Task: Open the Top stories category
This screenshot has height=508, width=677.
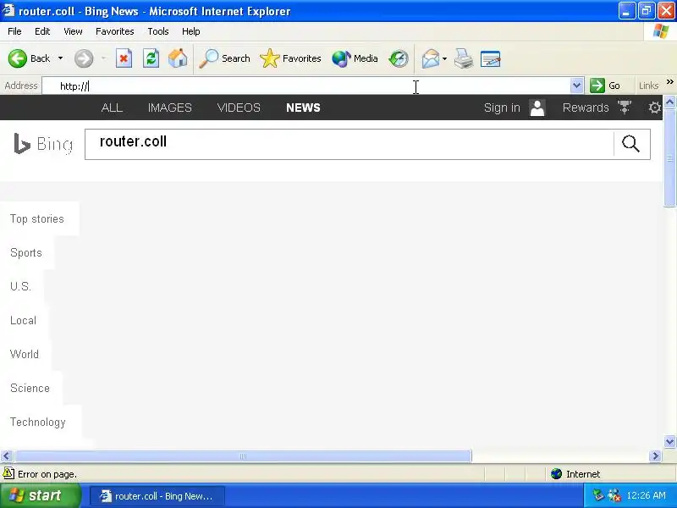Action: tap(37, 219)
